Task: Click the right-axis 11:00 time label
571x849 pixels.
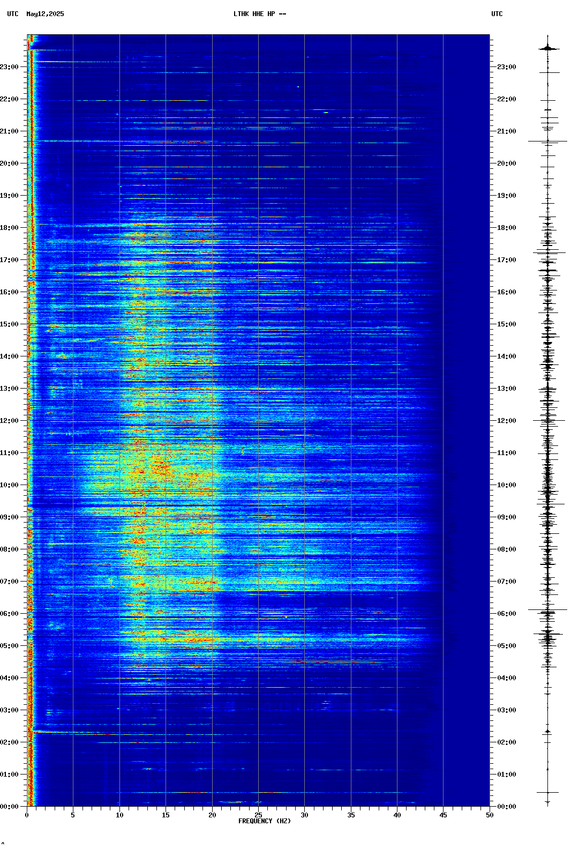Action: coord(507,453)
